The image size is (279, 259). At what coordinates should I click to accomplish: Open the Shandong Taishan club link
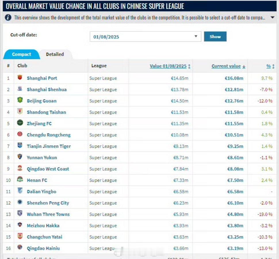(46, 112)
